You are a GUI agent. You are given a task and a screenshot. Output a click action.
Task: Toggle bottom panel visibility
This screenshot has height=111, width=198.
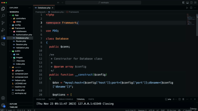(187, 2)
